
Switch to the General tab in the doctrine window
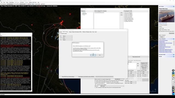point(61,32)
